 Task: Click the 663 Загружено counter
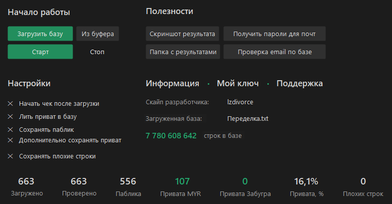click(27, 186)
